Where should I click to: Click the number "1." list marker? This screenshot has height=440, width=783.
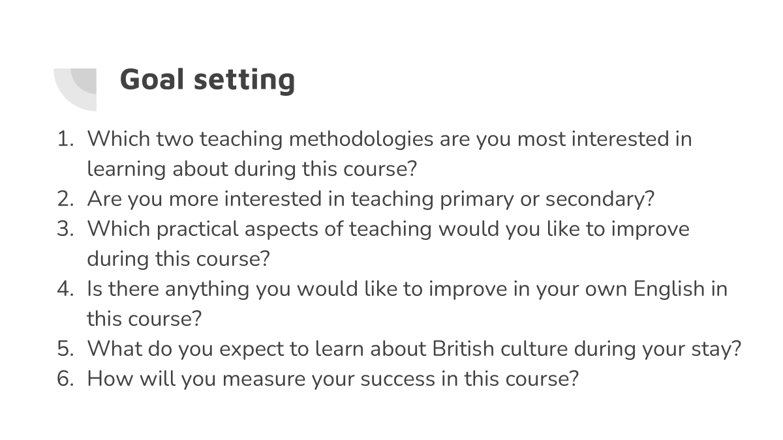coord(66,139)
